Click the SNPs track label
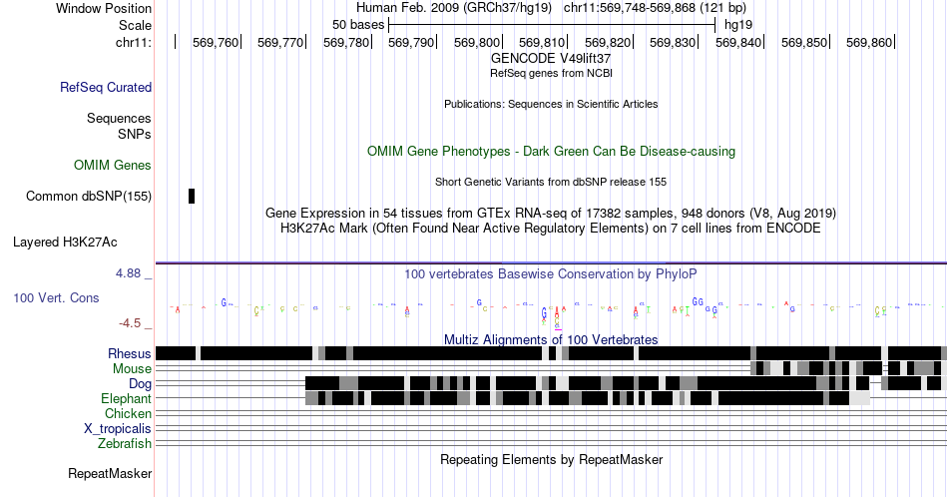This screenshot has height=497, width=948. 135,134
